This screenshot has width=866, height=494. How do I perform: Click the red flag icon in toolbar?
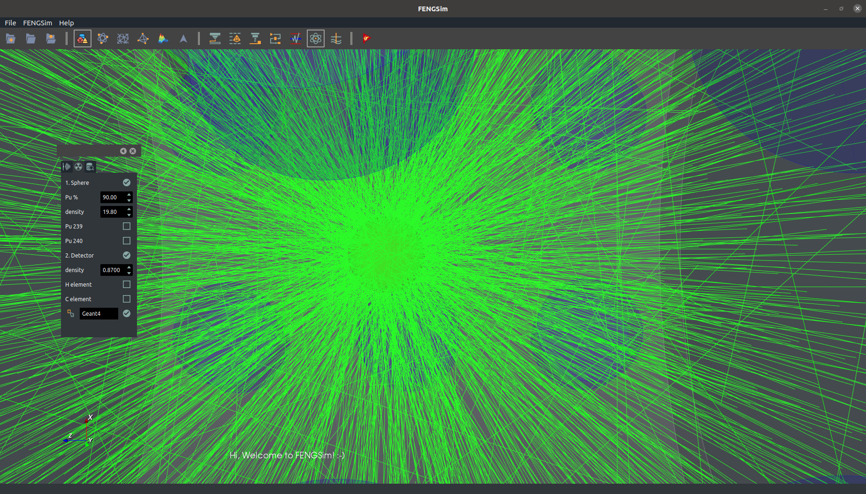click(x=366, y=38)
